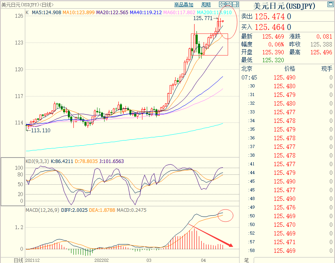This screenshot has height=263, width=335.
Task: Click the KDJ(9,3,3) indicator name
Action: coord(37,161)
